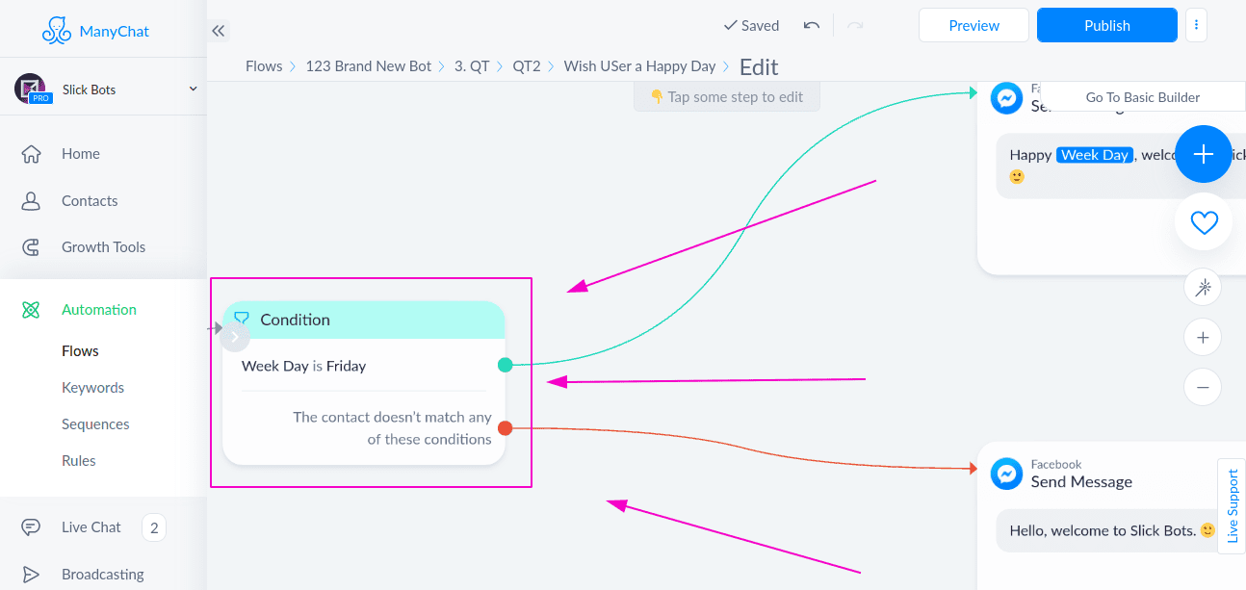This screenshot has height=590, width=1246.
Task: Collapse the sidebar with double-chevron icon
Action: coord(219,31)
